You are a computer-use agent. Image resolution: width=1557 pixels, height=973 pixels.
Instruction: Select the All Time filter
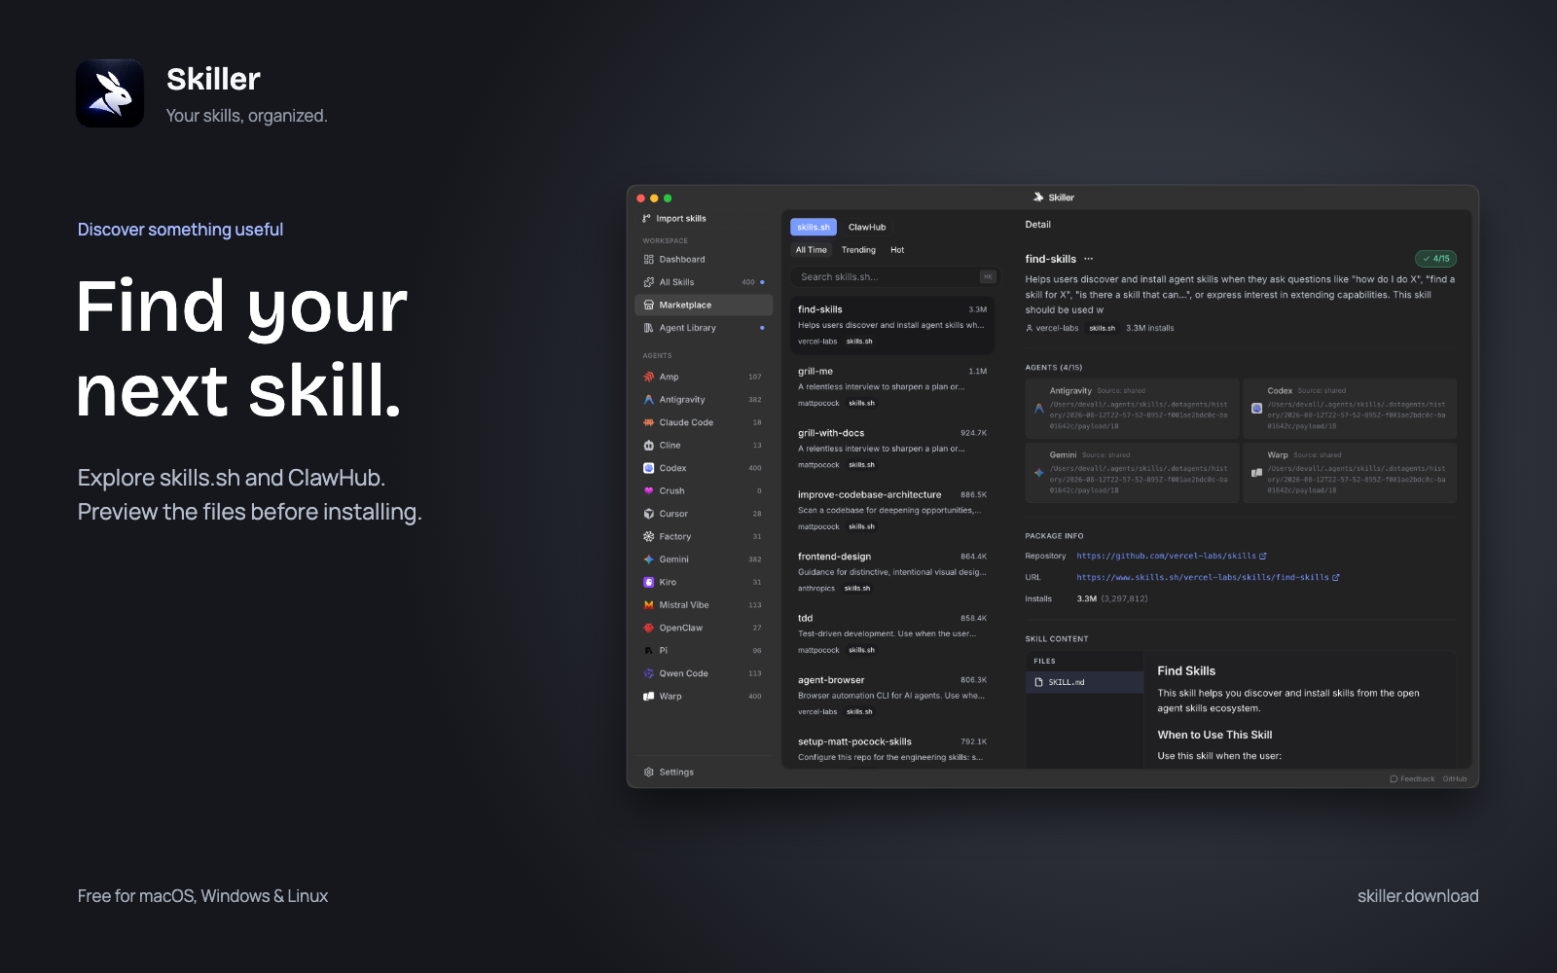click(x=812, y=250)
